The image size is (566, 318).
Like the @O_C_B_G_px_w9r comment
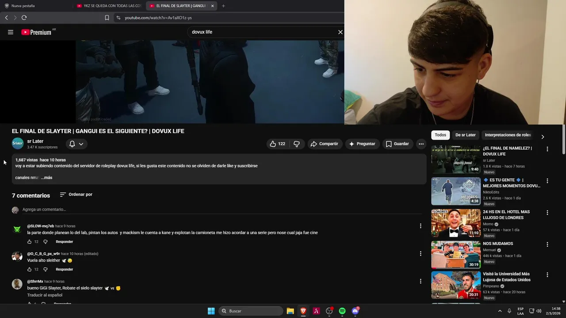tap(30, 269)
